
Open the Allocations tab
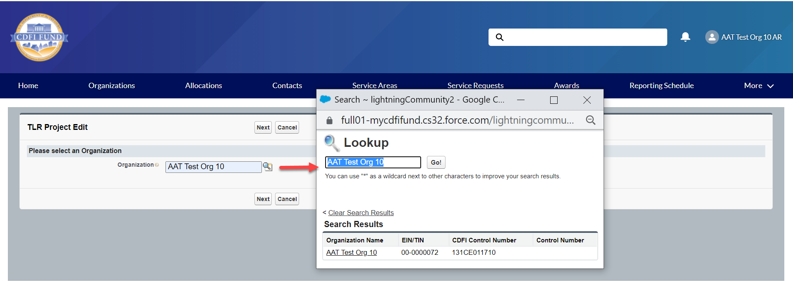pyautogui.click(x=204, y=86)
